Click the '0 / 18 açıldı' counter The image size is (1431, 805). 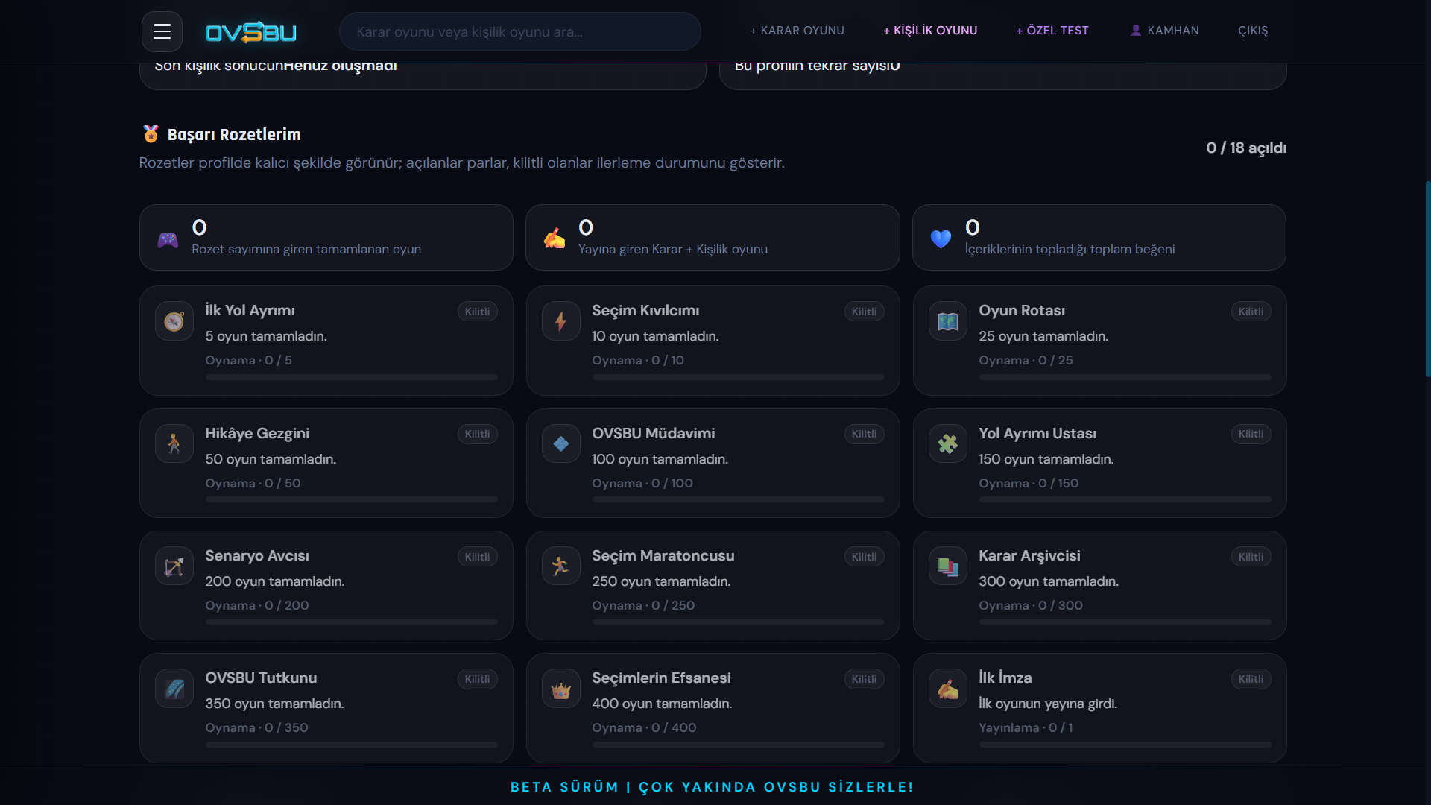[x=1246, y=148]
